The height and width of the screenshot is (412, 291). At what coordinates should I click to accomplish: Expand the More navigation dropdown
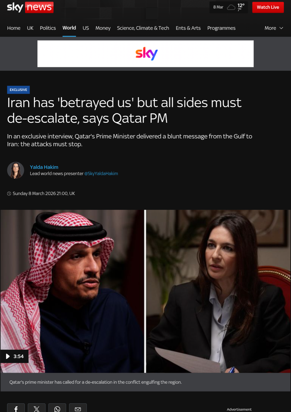coord(274,28)
